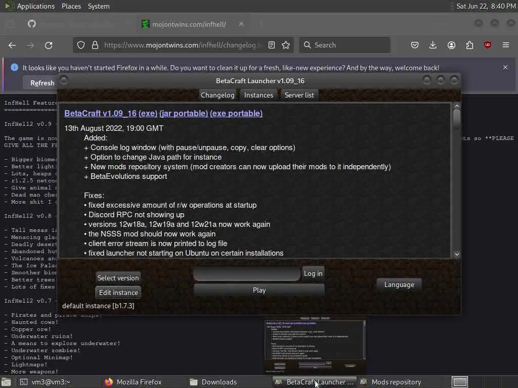The image size is (518, 388).
Task: Click the show desktop icon in taskbar
Action: click(x=6, y=382)
